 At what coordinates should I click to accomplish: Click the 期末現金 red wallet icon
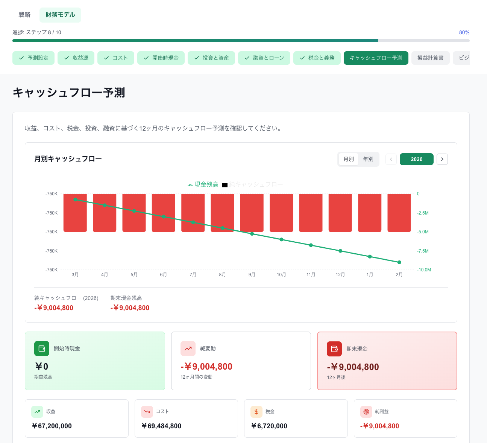[334, 349]
